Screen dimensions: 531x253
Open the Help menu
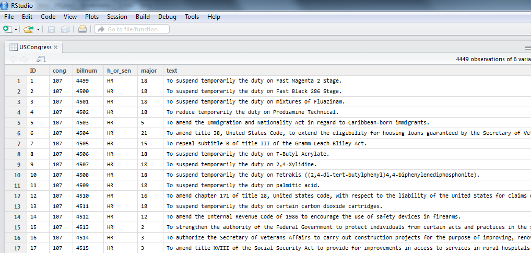(x=214, y=17)
